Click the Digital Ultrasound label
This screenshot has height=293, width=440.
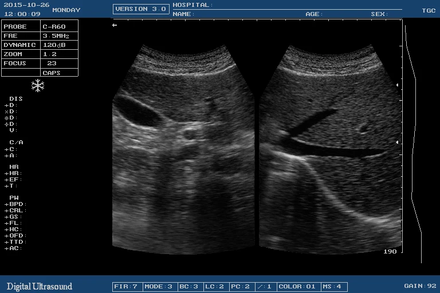click(40, 286)
